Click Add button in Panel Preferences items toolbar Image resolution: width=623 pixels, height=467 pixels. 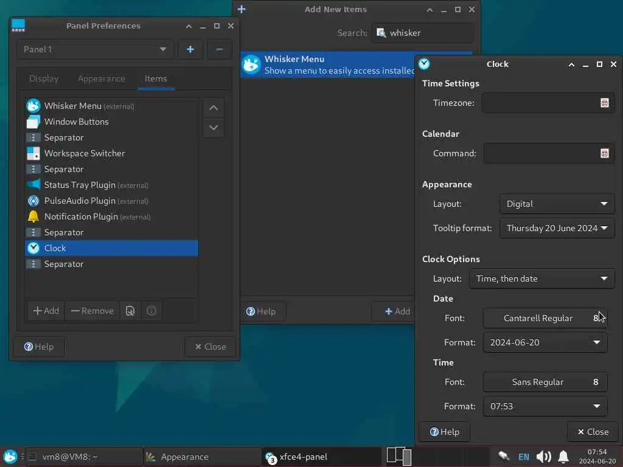coord(46,311)
